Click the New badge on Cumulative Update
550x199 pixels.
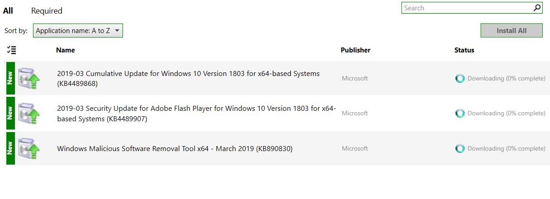[10, 78]
